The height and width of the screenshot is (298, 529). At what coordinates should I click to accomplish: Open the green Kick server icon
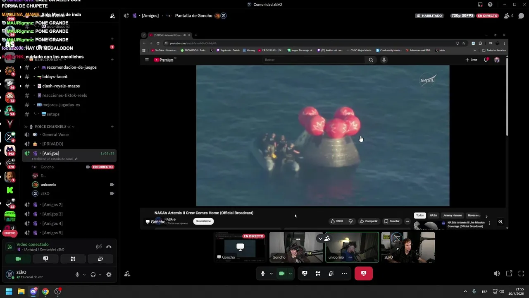[10, 190]
